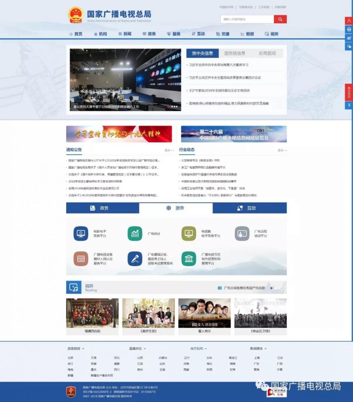Open the 总局2018年度拟接收高校毕业生 notice
The height and width of the screenshot is (402, 353).
(94, 188)
